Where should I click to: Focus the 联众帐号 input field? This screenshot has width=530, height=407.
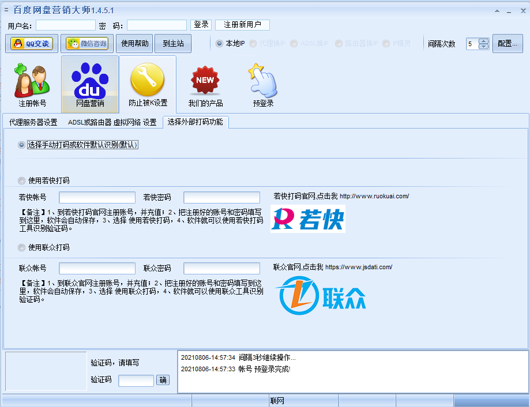click(97, 268)
